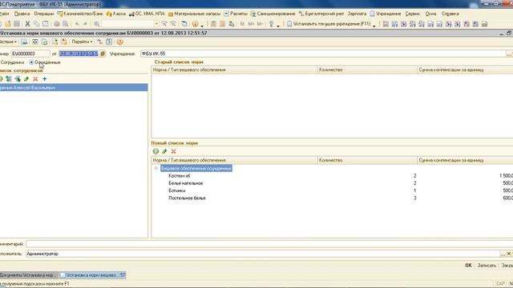The height and width of the screenshot is (288, 513).
Task: Click the green fill-list icon in employee toolbar
Action: coord(9,78)
